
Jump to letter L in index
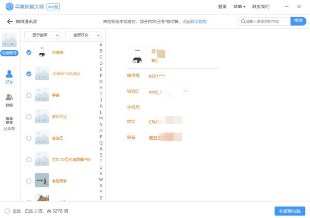tap(101, 112)
